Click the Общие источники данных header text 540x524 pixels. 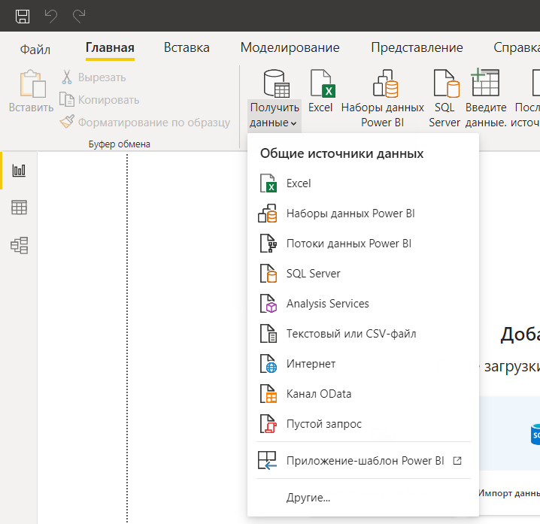coord(341,153)
